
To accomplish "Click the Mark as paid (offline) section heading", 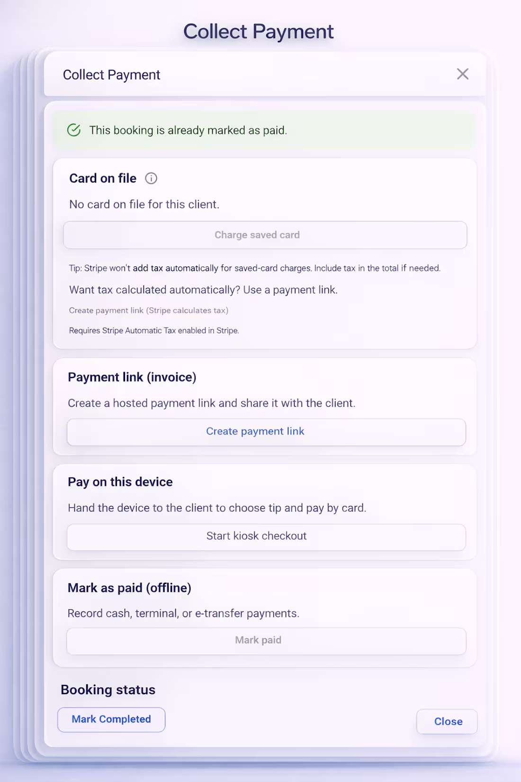I will click(x=130, y=588).
